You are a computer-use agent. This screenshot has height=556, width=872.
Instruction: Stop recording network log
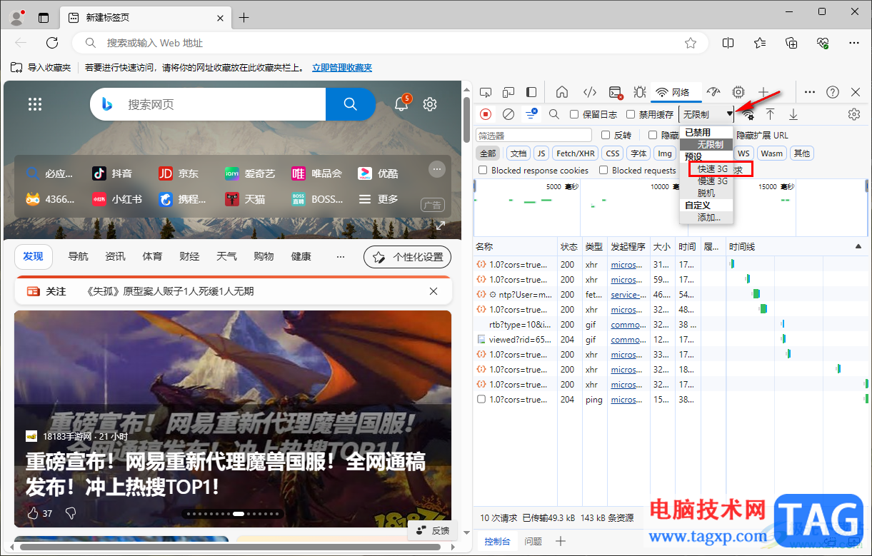(486, 114)
